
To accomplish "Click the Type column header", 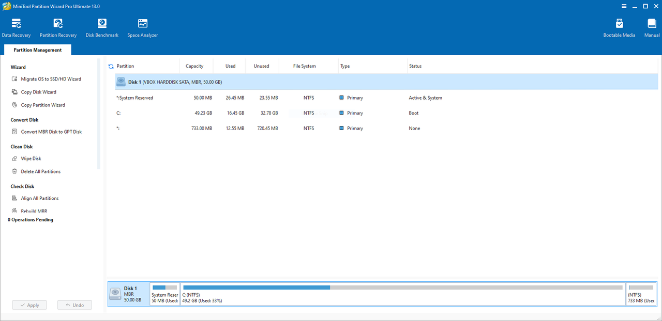I will click(345, 66).
